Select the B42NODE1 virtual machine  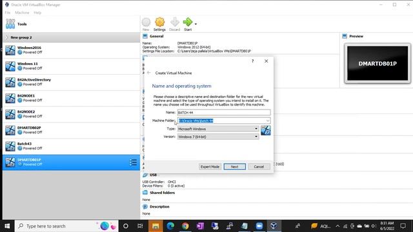click(x=71, y=98)
